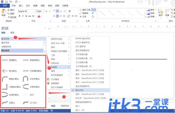Select the Text (文本) tool
175x113 pixels.
(x=83, y=17)
